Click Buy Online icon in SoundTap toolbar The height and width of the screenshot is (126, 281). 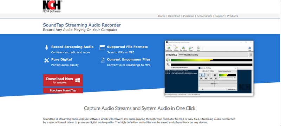pyautogui.click(x=183, y=49)
